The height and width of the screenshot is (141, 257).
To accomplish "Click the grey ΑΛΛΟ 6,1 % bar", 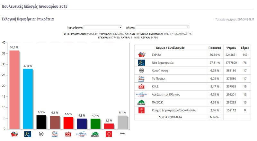I will [122, 122].
